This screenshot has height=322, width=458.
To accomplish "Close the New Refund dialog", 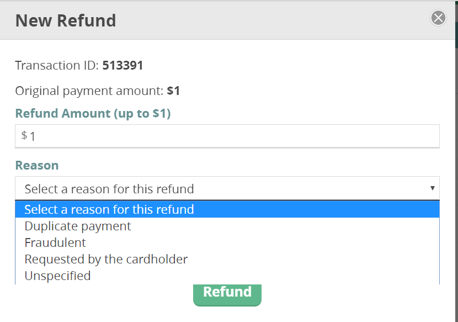I will pos(438,18).
